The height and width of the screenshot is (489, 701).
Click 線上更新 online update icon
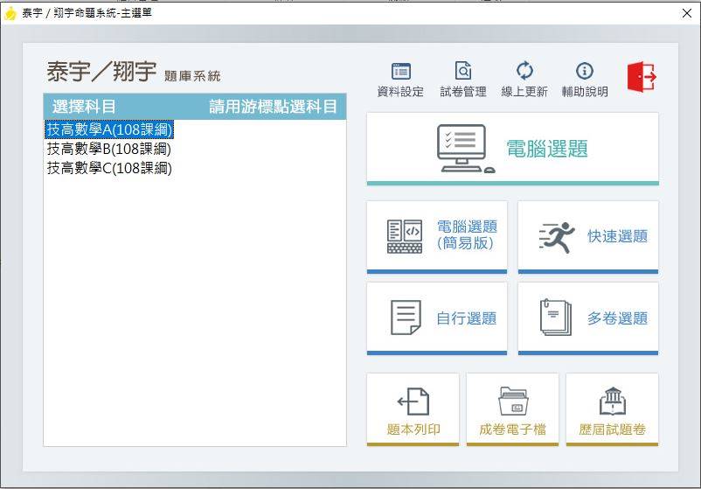524,80
